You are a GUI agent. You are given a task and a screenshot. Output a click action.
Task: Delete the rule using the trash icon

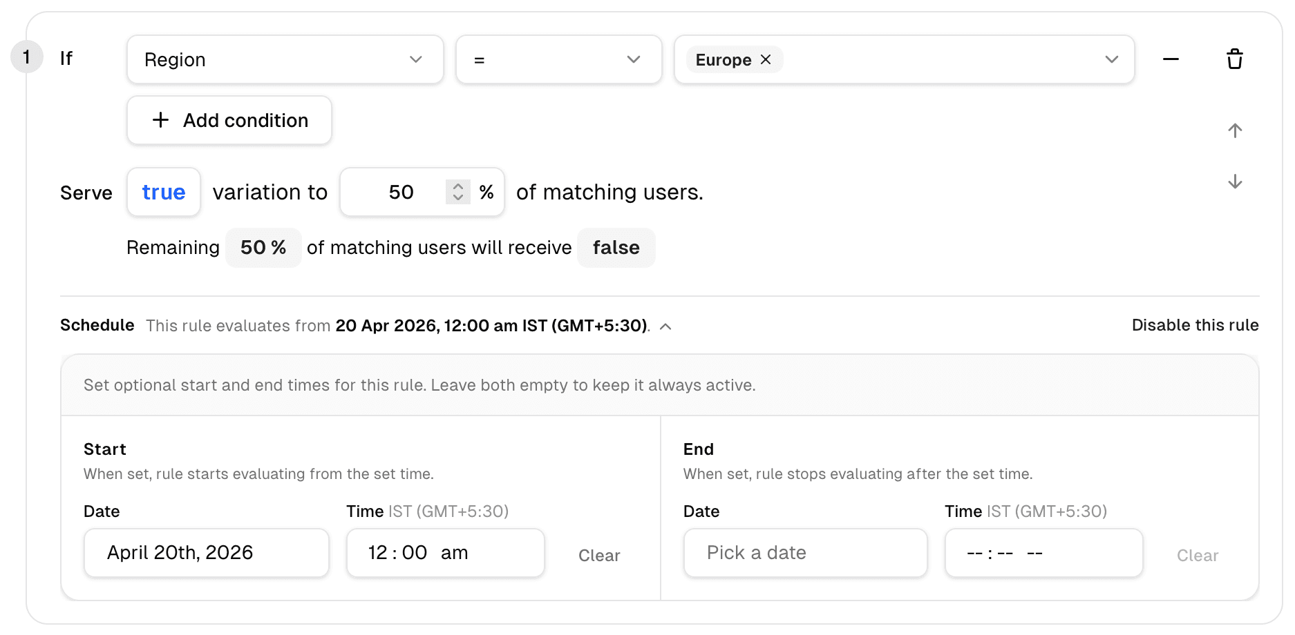[1235, 59]
